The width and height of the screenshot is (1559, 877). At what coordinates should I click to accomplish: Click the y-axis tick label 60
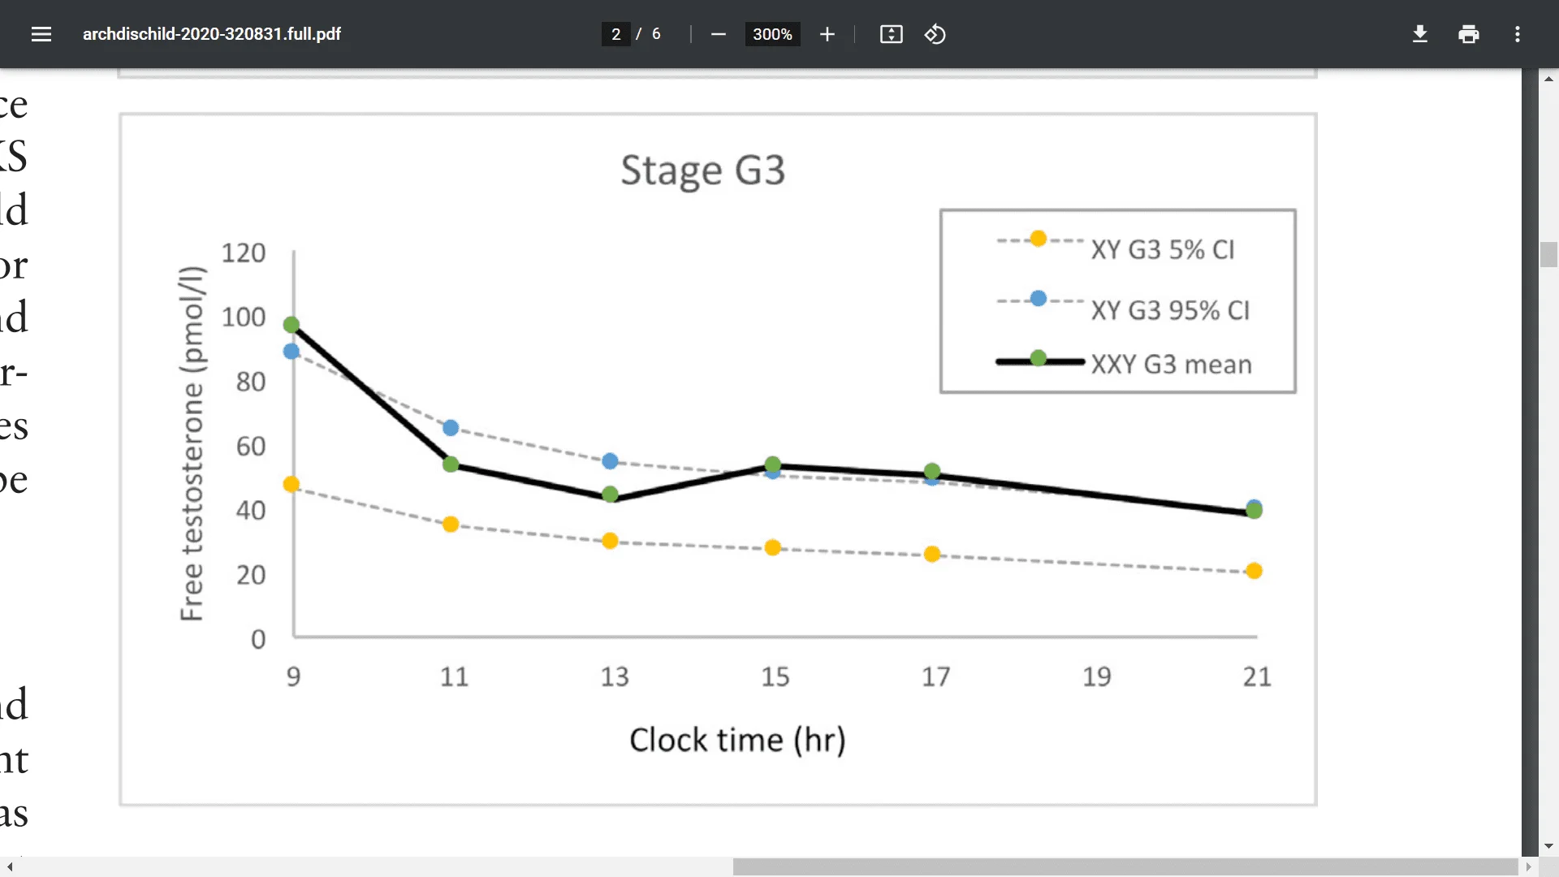pos(250,446)
